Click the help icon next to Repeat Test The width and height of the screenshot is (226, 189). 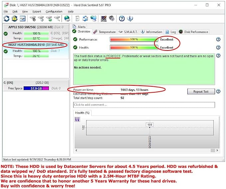pos(218,91)
